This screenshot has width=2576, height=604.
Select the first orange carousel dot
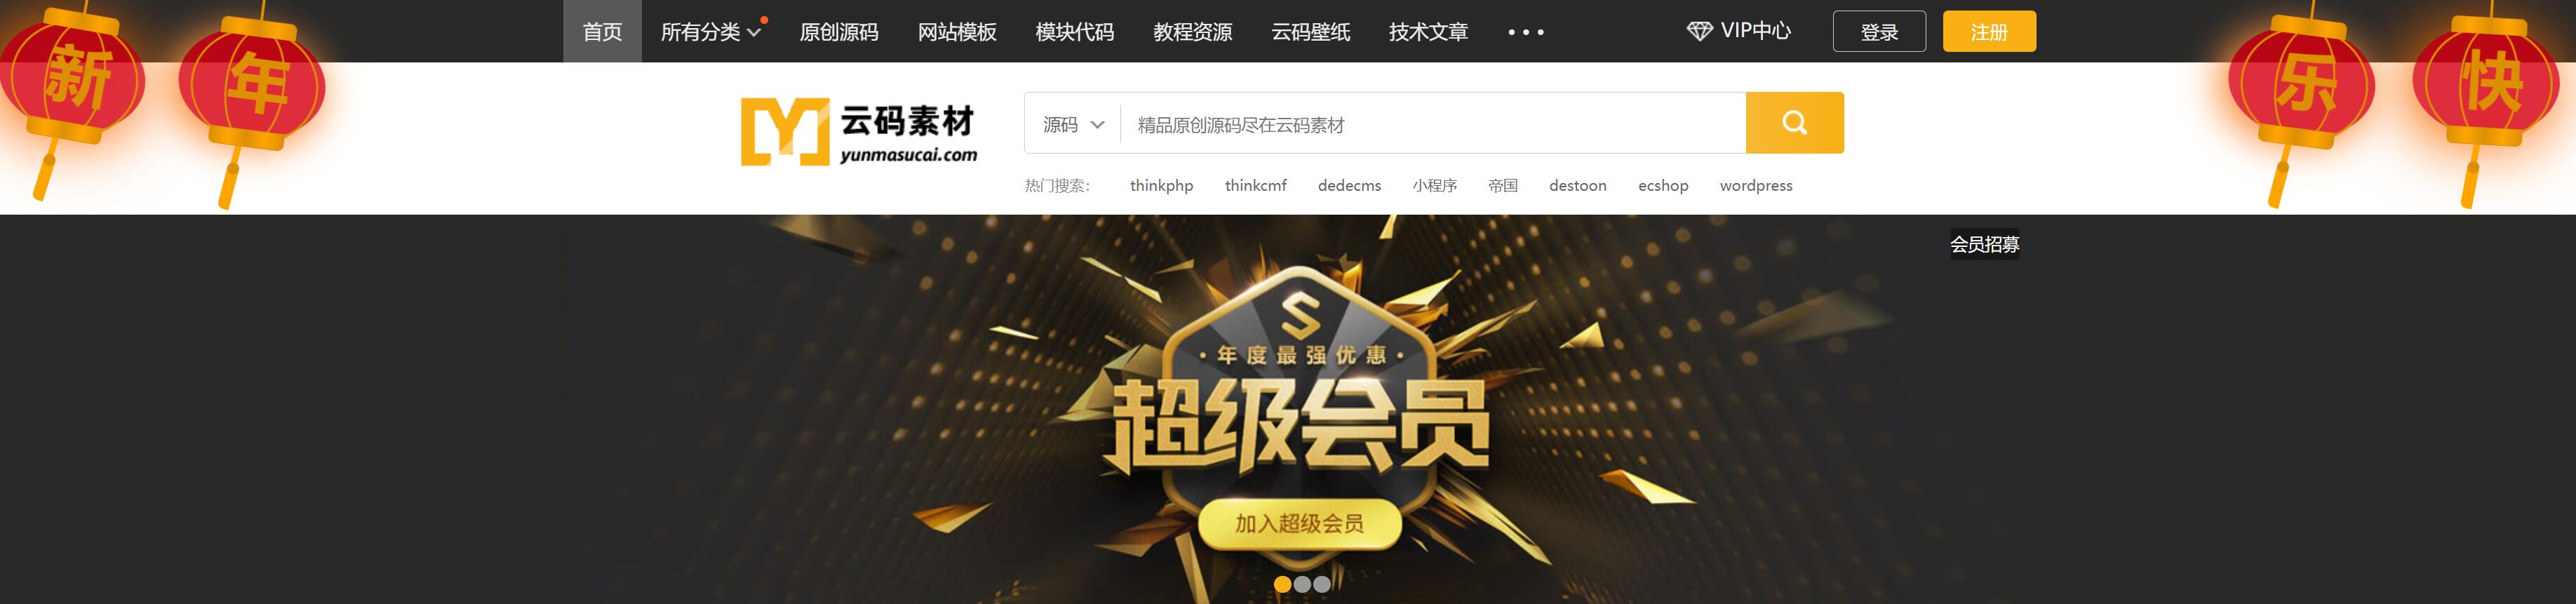tap(1282, 584)
